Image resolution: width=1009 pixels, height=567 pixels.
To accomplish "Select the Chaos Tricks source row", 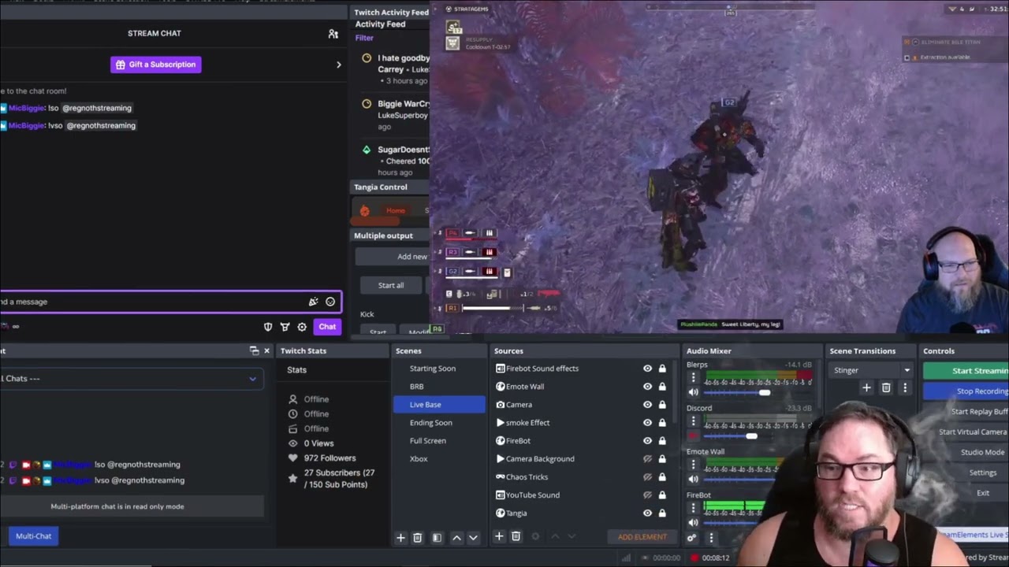I will (x=581, y=477).
